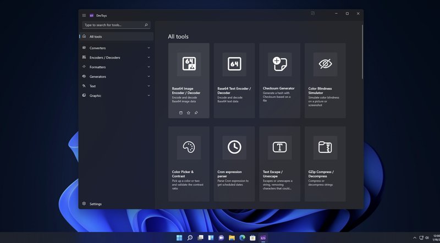Open the Color Blindness Simulator eye icon
Screen dimensions: 440x243
325,64
